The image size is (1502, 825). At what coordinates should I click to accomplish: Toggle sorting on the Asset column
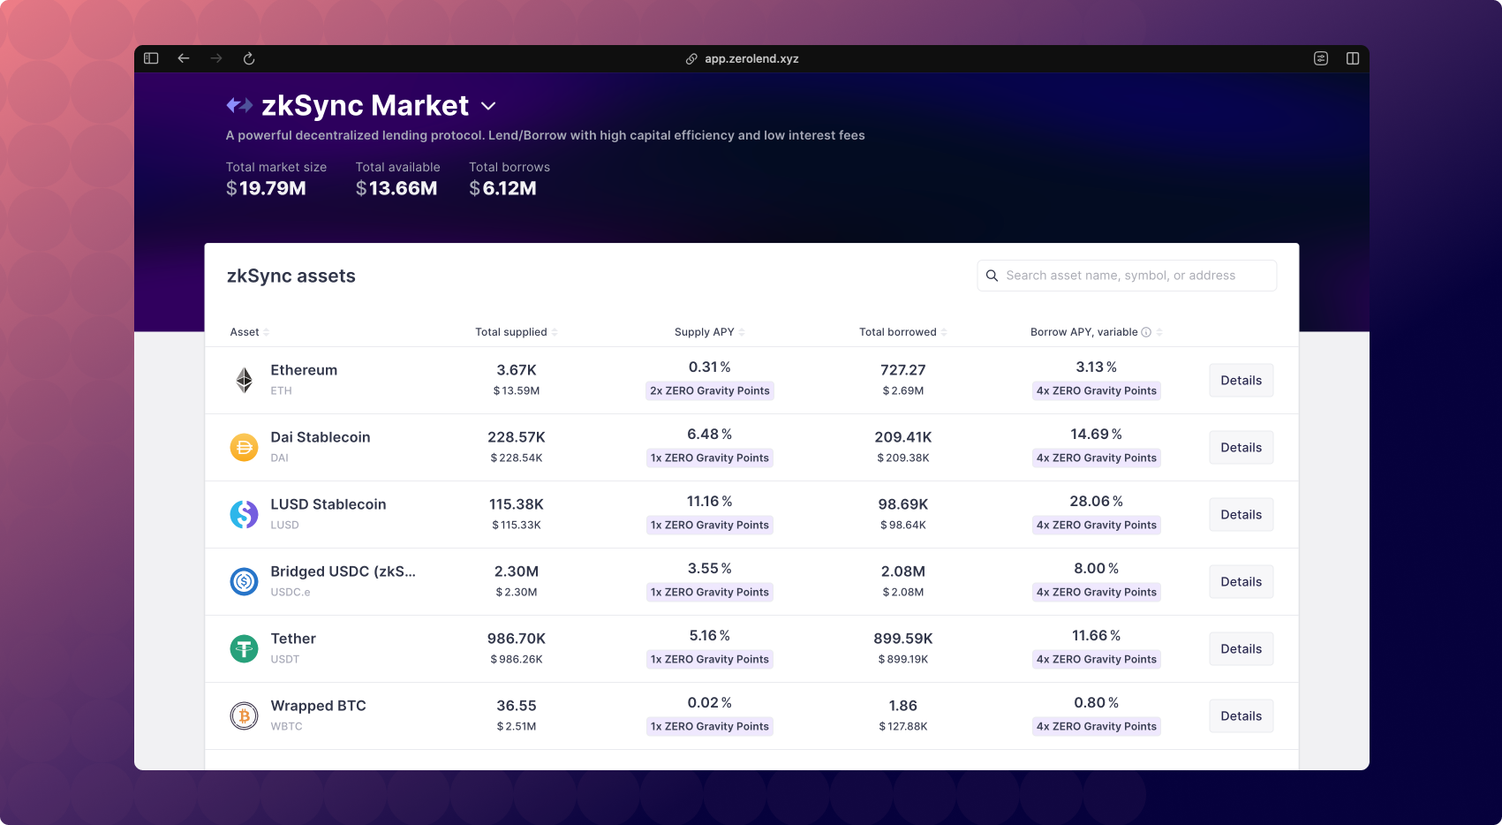pos(267,331)
